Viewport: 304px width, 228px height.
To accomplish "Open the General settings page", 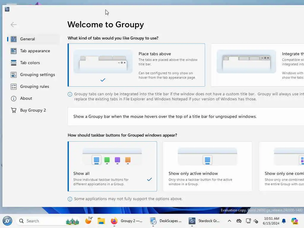I will click(33, 39).
